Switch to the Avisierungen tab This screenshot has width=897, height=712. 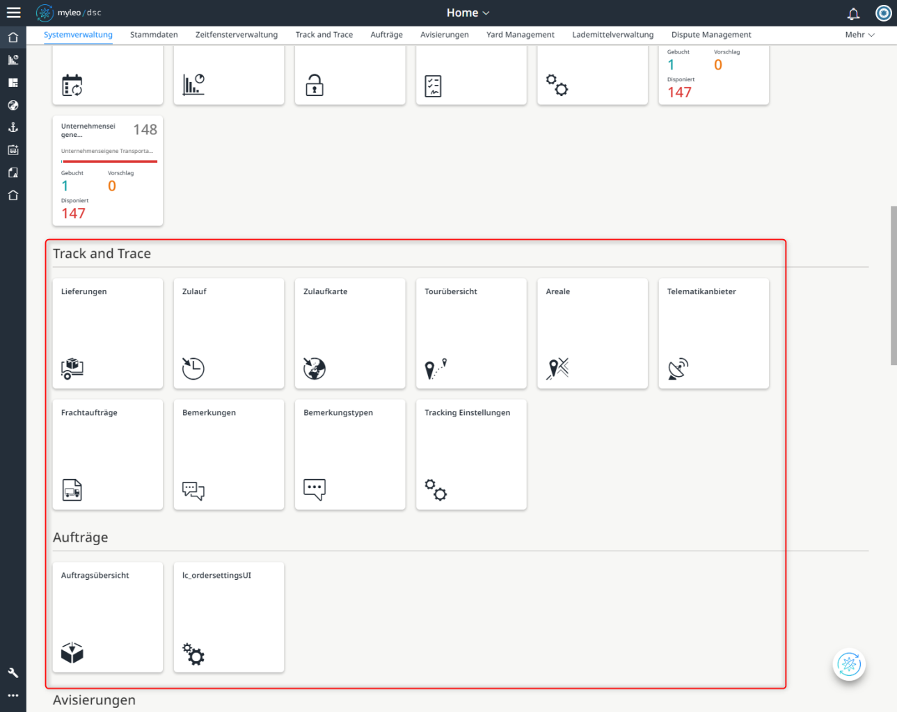(x=445, y=35)
